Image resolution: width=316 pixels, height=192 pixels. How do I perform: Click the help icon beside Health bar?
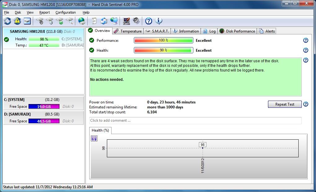tap(306, 50)
